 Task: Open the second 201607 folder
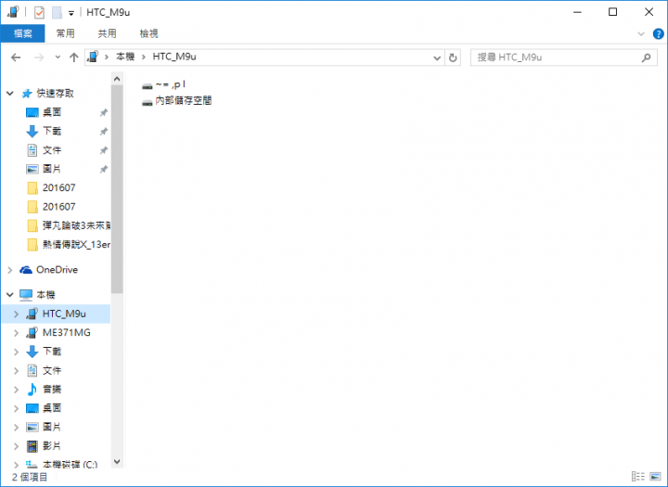(58, 207)
